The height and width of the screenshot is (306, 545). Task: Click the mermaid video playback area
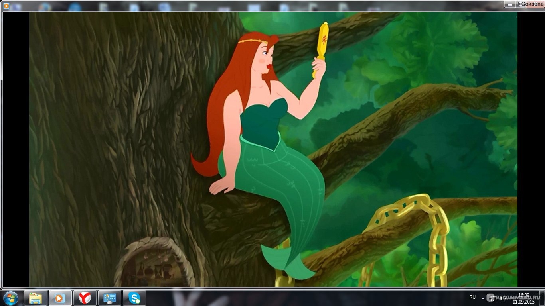[273, 149]
